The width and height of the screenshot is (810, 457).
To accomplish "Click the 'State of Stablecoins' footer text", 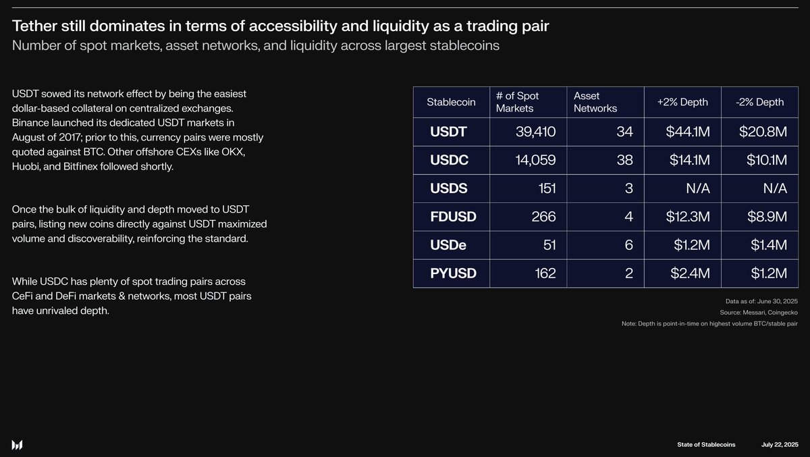I will coord(706,444).
